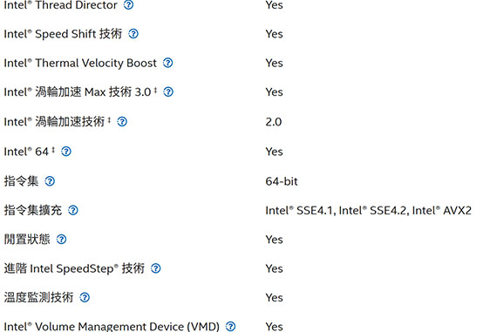
Task: Click question mark beside Intel 渦輪加速技術
Action: [122, 121]
